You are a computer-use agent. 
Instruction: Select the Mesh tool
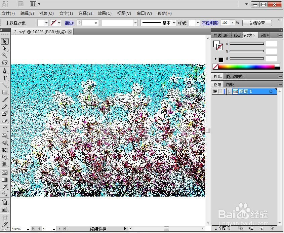(x=4, y=172)
